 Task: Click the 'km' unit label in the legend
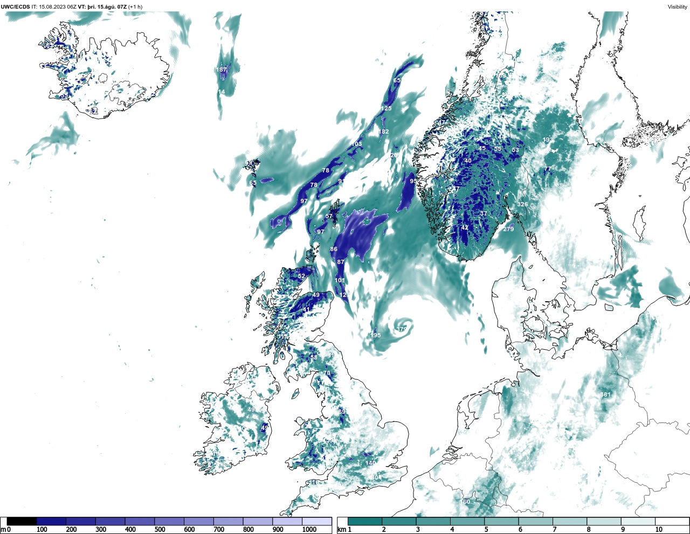(x=341, y=530)
